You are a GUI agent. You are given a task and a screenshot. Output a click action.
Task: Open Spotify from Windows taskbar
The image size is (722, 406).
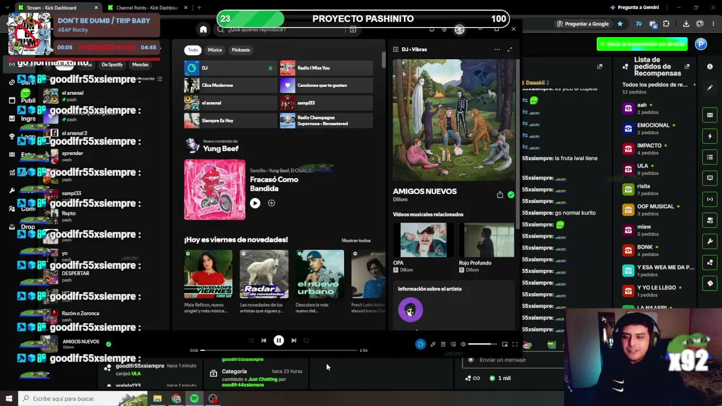194,399
